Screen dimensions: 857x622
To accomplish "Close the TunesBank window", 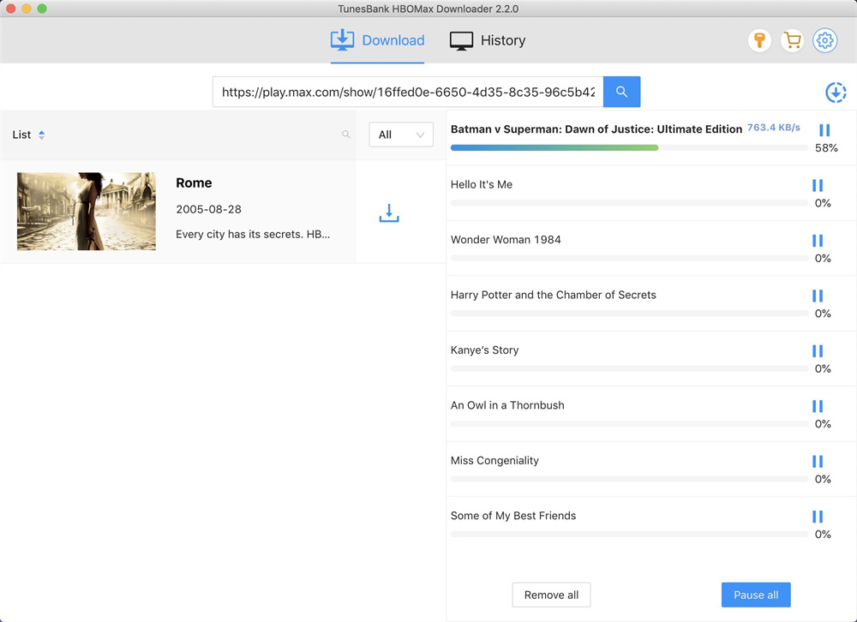I will coord(10,9).
